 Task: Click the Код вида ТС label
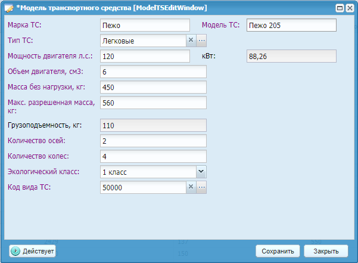click(29, 187)
